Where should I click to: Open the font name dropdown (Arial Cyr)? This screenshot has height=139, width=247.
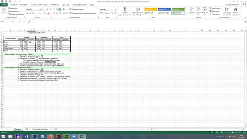pyautogui.click(x=39, y=9)
